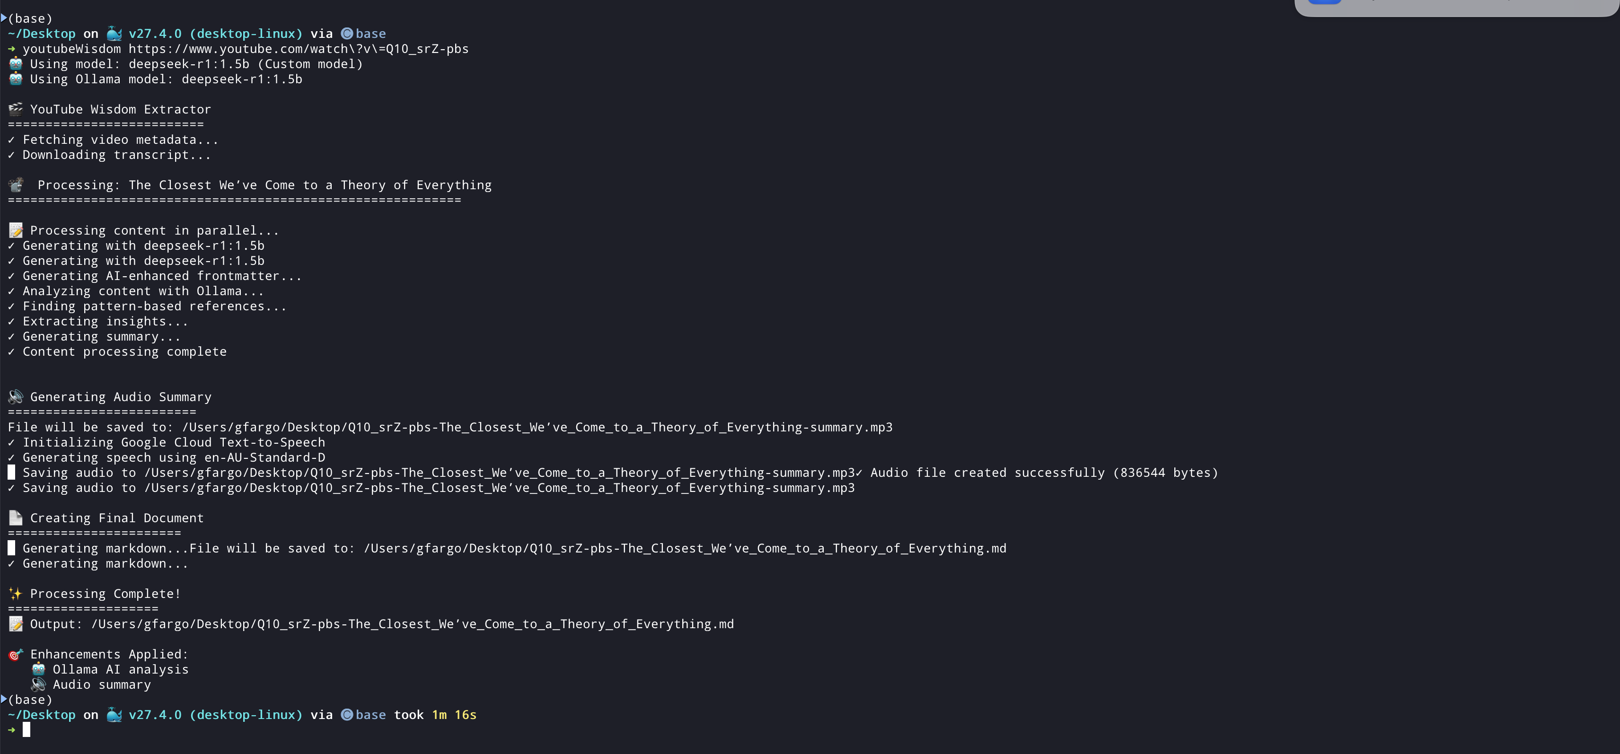
Task: Click the conda base circle icon in bottom prompt
Action: (346, 714)
